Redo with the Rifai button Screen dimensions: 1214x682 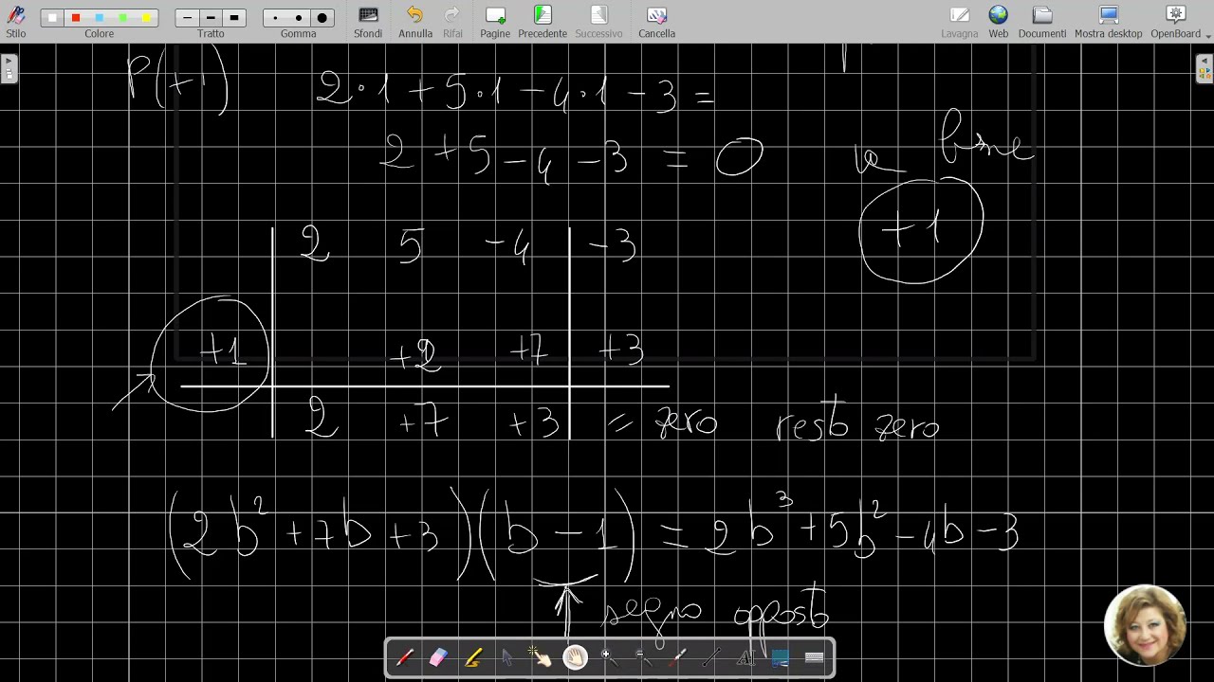click(452, 21)
